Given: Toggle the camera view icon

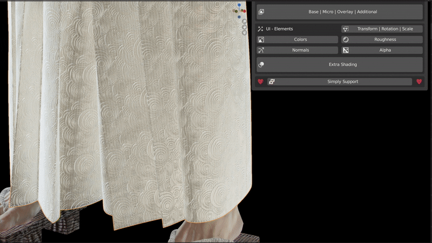Looking at the screenshot, I should click(x=244, y=33).
